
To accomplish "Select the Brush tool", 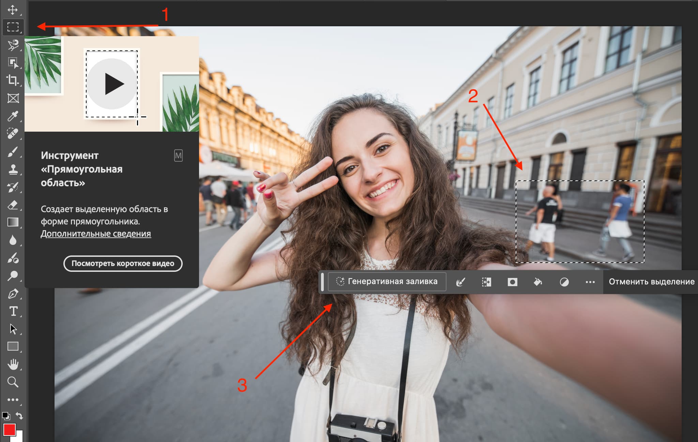I will [x=13, y=151].
